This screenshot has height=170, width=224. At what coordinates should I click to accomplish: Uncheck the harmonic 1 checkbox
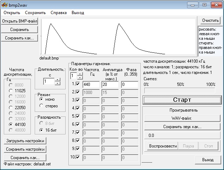pos(78,84)
